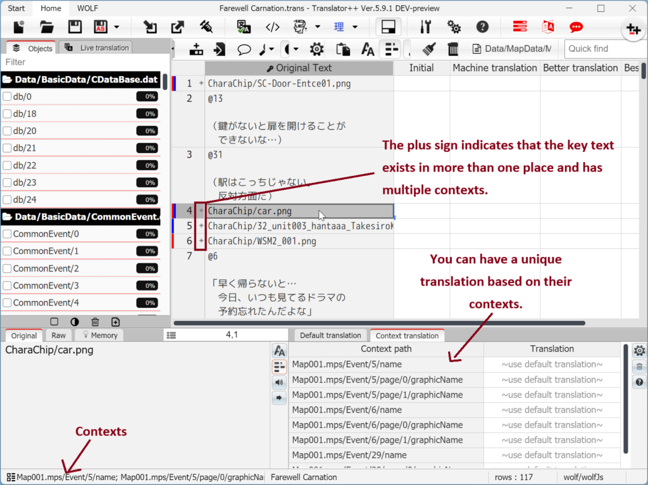
Task: Click the cleanup brush icon
Action: pos(430,49)
